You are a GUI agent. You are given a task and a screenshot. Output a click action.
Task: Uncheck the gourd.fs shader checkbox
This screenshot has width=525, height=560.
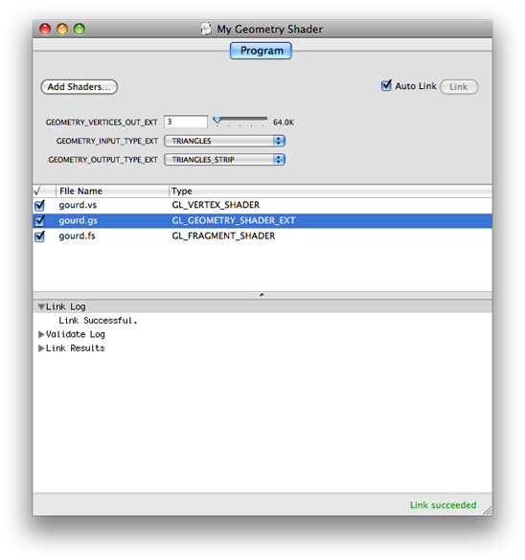[x=39, y=236]
